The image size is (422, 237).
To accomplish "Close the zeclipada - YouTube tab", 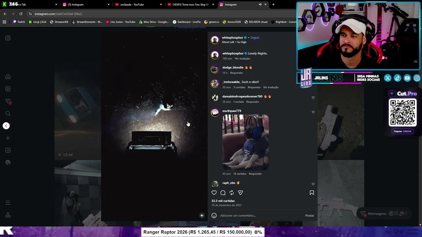I will (x=161, y=5).
